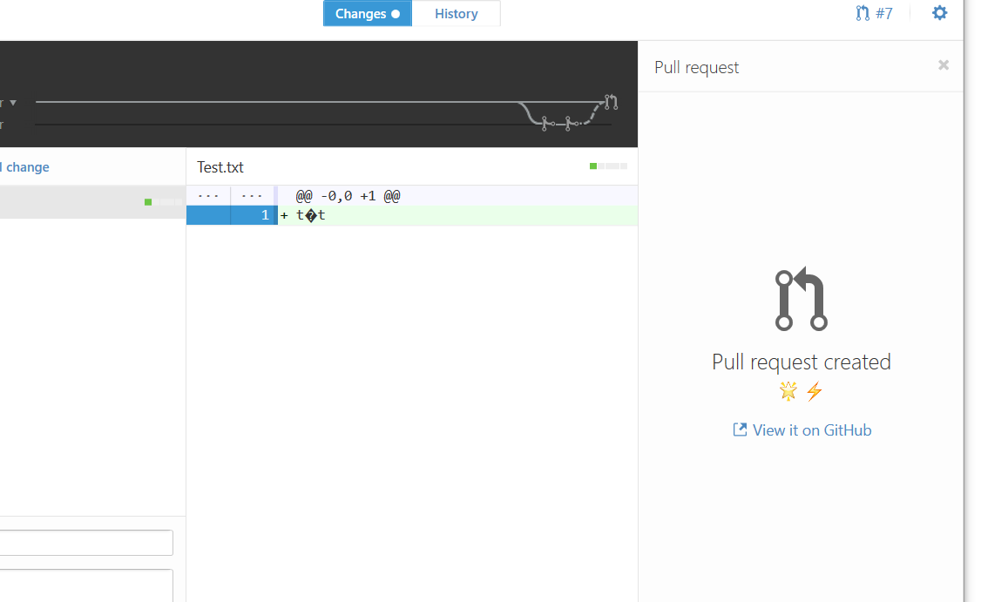
Task: Open the settings gear menu
Action: 939,13
